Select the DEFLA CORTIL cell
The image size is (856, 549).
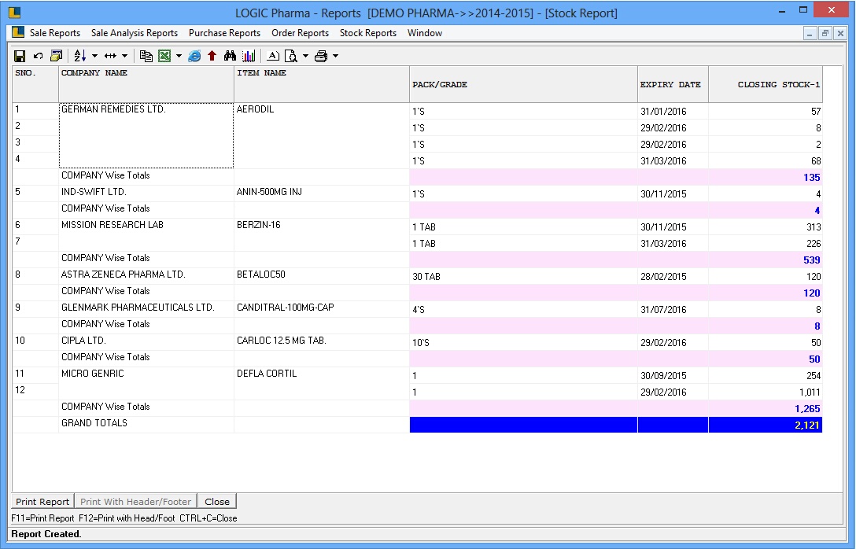[322, 383]
